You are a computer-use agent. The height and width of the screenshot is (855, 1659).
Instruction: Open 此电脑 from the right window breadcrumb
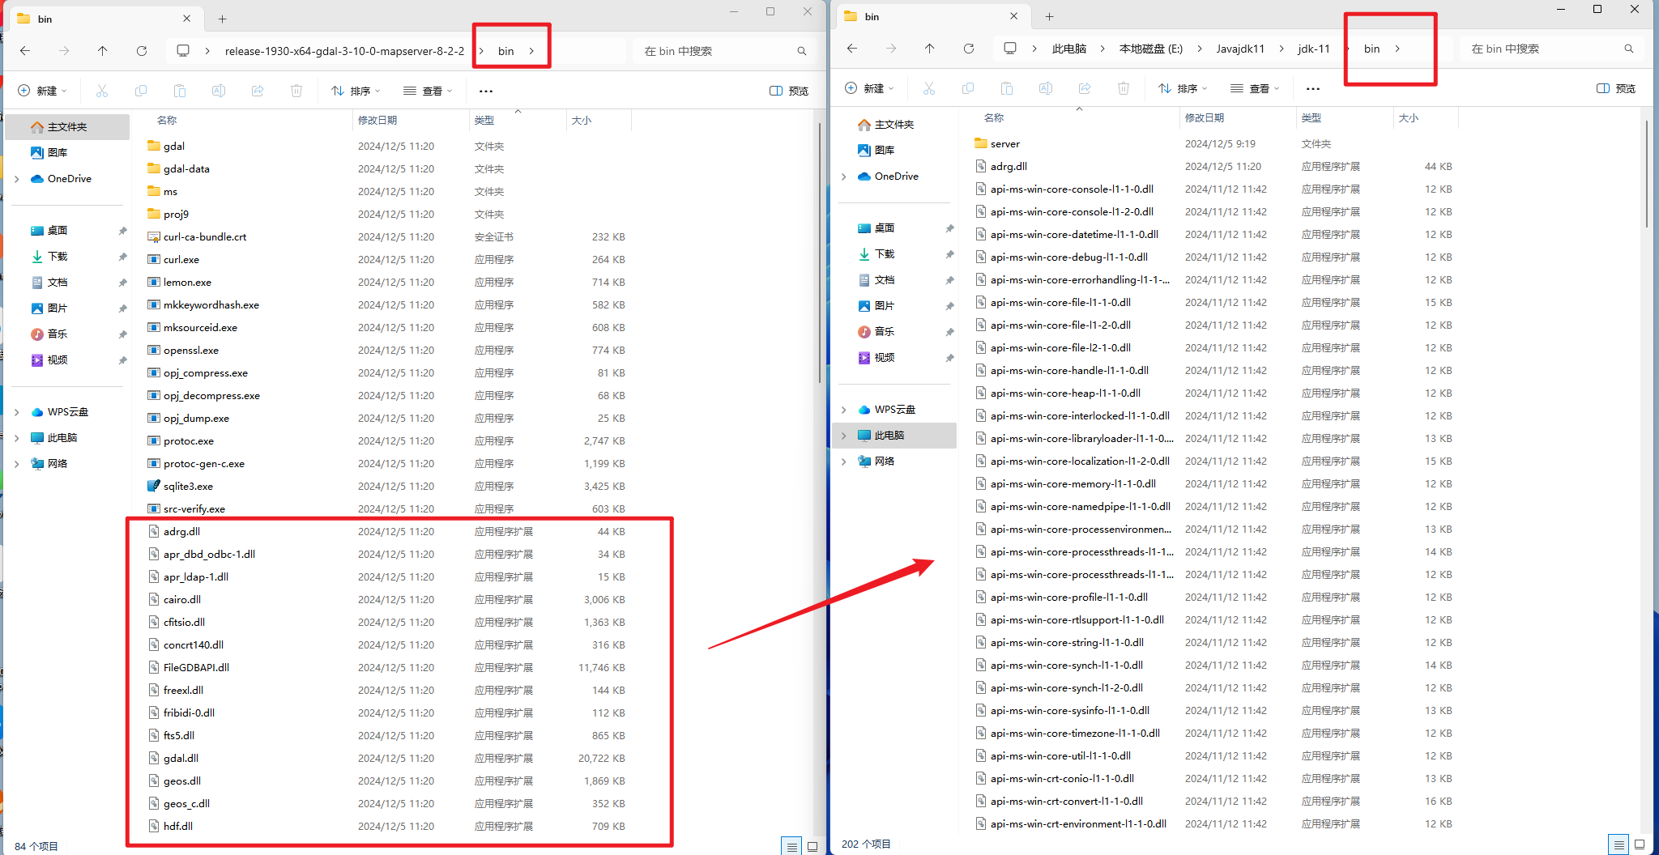click(1068, 49)
